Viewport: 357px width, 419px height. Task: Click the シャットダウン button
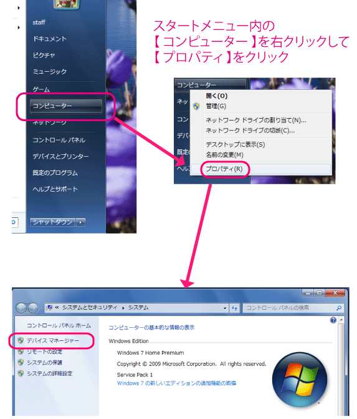52,222
